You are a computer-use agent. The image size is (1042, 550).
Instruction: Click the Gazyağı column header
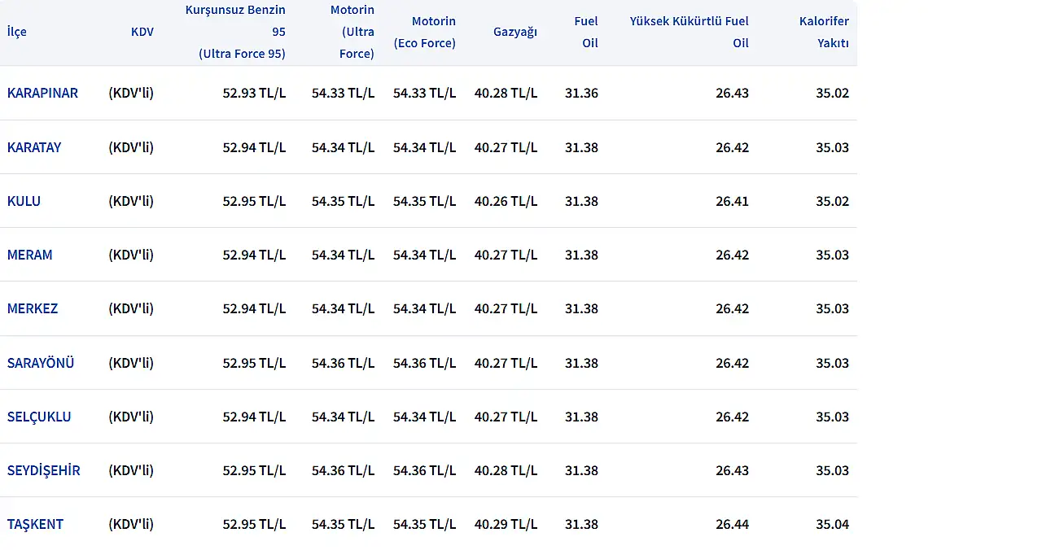(514, 32)
